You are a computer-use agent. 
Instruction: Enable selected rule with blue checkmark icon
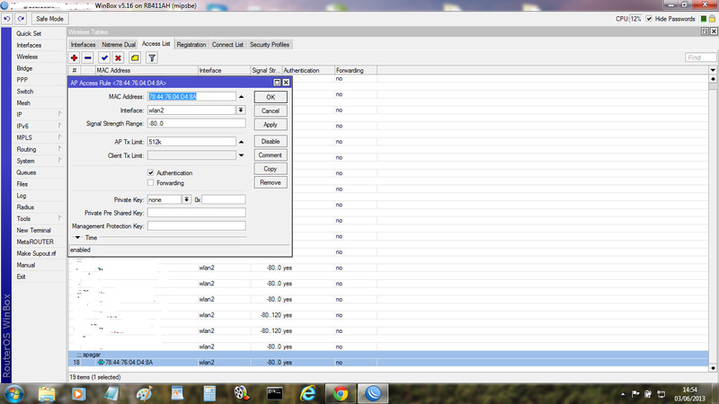click(104, 57)
